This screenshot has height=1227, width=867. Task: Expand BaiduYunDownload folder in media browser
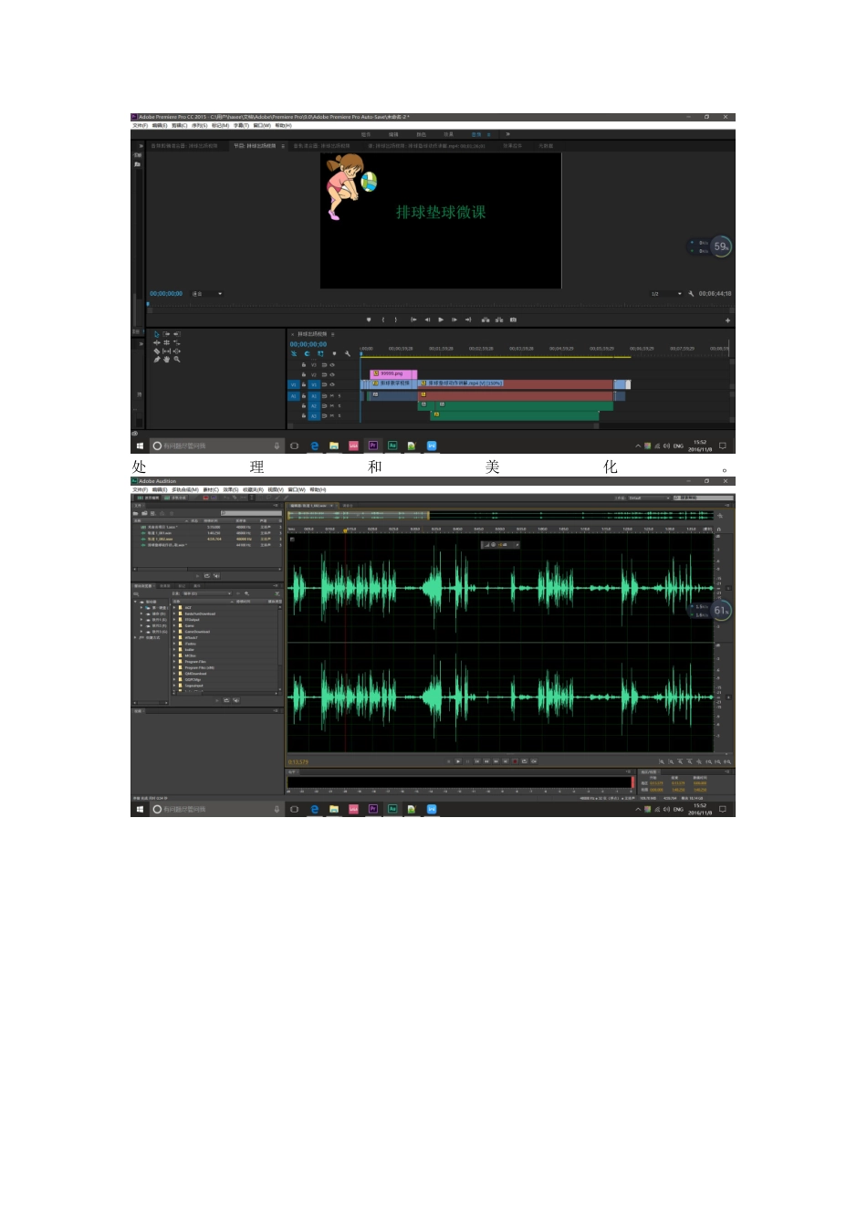click(174, 613)
